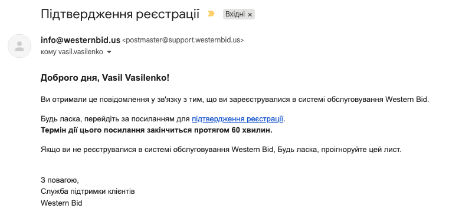Click the paragraph starting Якщо ви не реєструвалися
Viewport: 472px width, 218px height.
pos(221,150)
